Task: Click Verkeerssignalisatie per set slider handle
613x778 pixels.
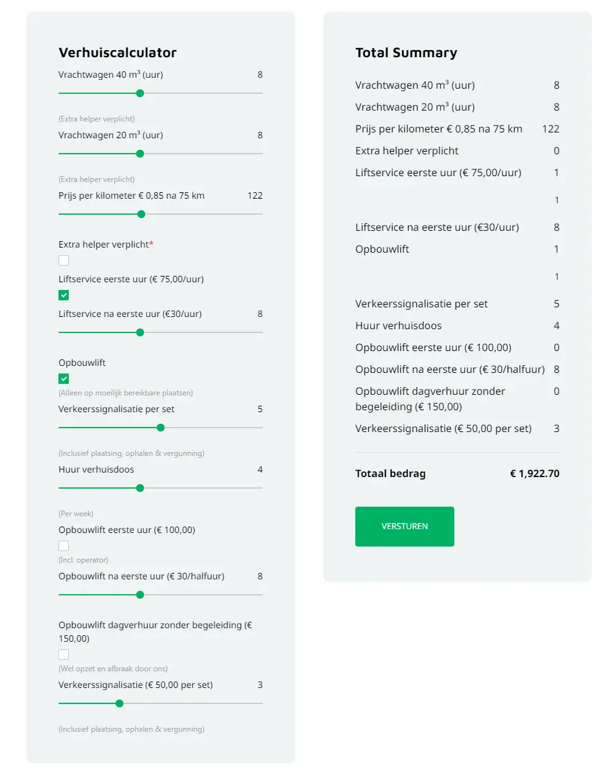Action: tap(161, 428)
